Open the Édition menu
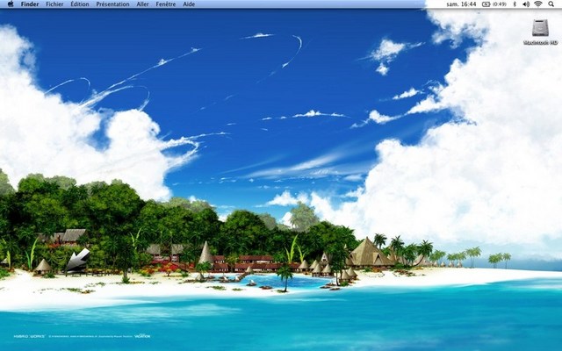 coord(80,4)
